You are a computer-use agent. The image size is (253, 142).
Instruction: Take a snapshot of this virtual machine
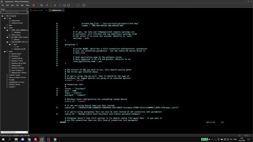pyautogui.click(x=47, y=5)
